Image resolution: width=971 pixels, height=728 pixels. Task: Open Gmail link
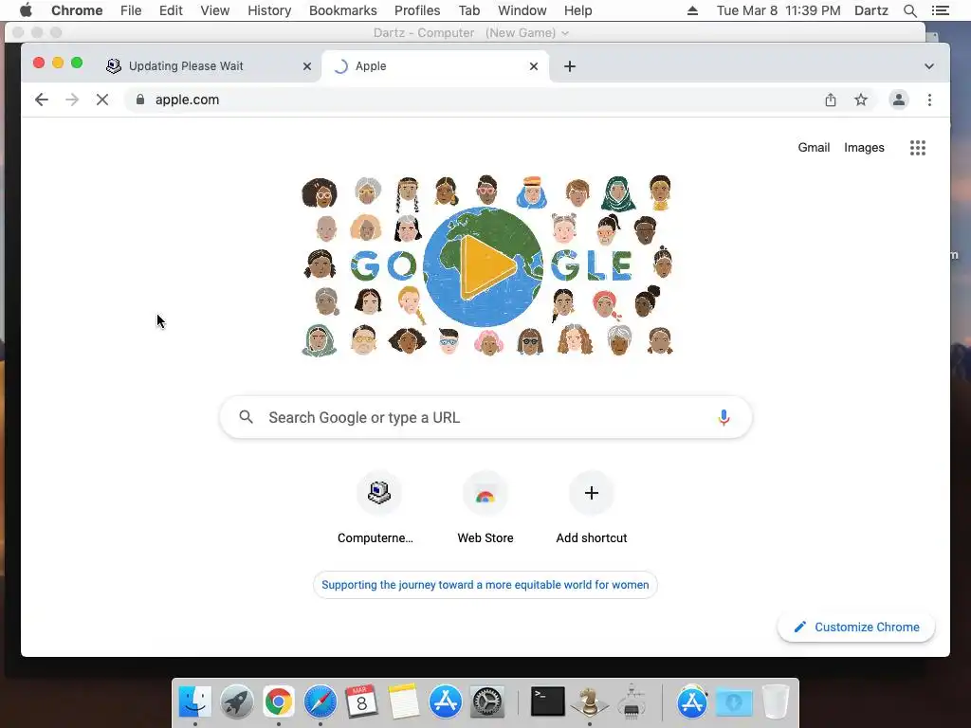coord(813,147)
